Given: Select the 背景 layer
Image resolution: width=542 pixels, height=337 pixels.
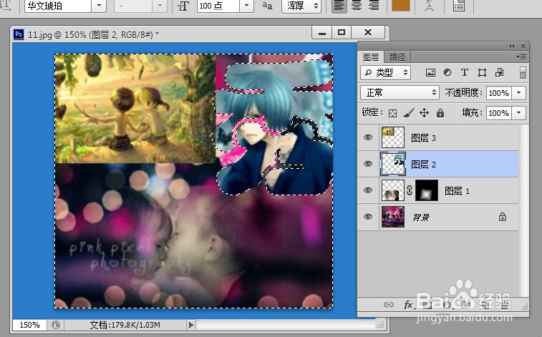Looking at the screenshot, I should [x=438, y=218].
